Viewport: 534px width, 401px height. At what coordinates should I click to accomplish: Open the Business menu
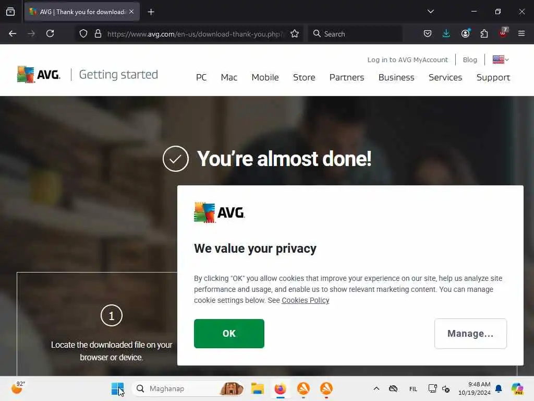[x=396, y=77]
